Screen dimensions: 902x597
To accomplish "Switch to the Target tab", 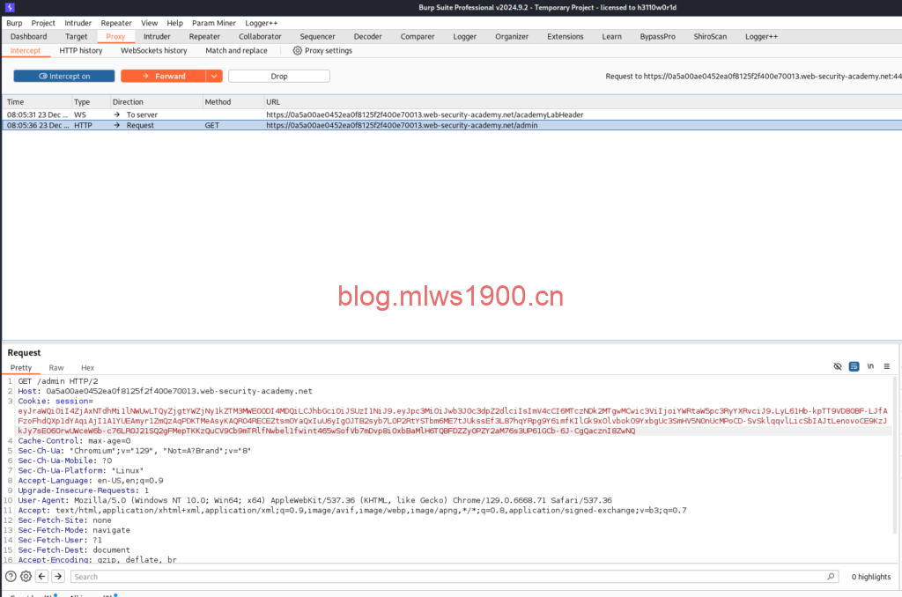I will 76,36.
